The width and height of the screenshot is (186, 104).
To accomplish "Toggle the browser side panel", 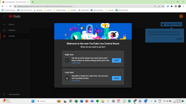I will click(x=176, y=6).
